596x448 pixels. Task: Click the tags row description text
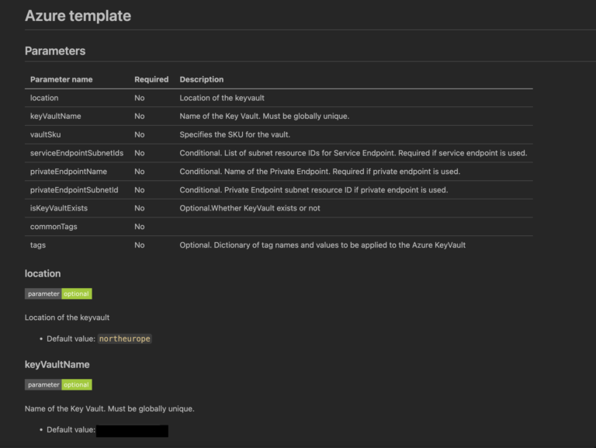[x=322, y=245]
